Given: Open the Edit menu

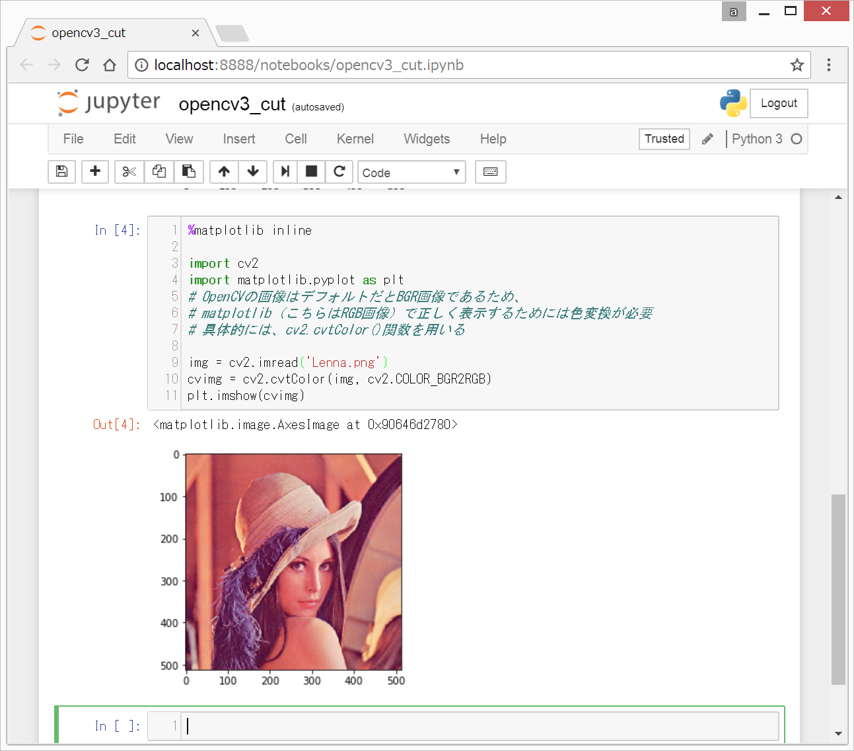Looking at the screenshot, I should click(x=125, y=139).
